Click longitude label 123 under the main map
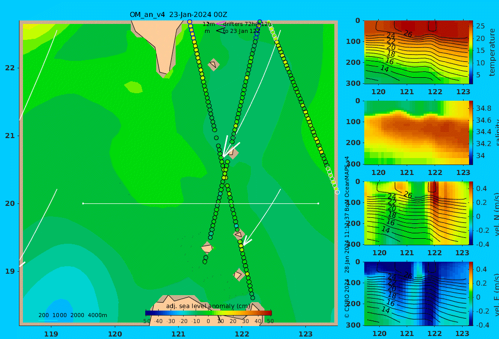 point(306,334)
